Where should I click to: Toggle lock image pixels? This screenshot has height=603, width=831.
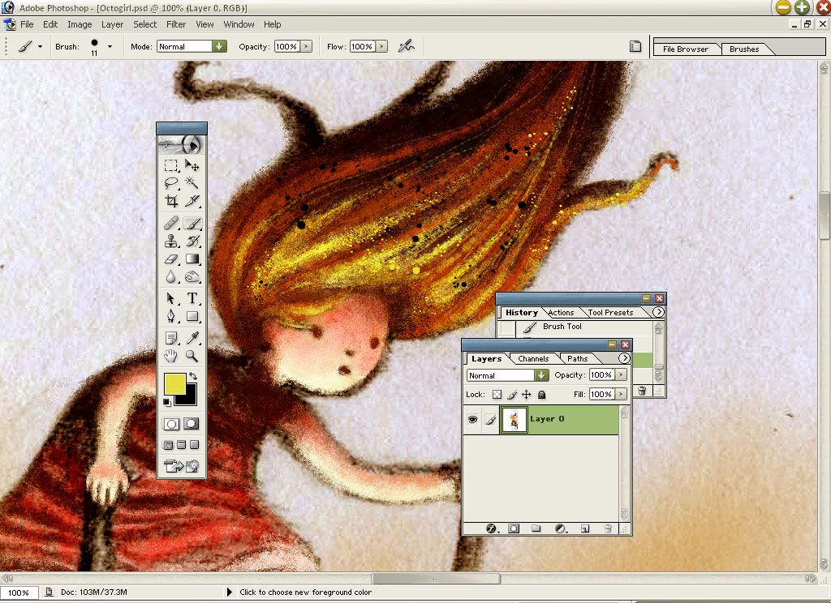pos(512,395)
